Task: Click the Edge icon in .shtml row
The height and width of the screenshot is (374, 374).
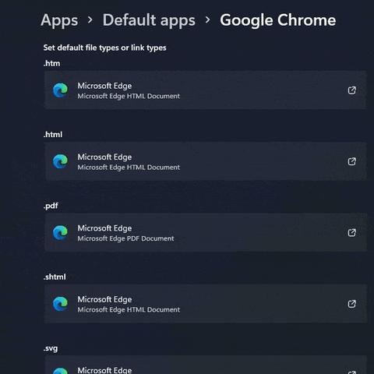Action: coord(60,304)
